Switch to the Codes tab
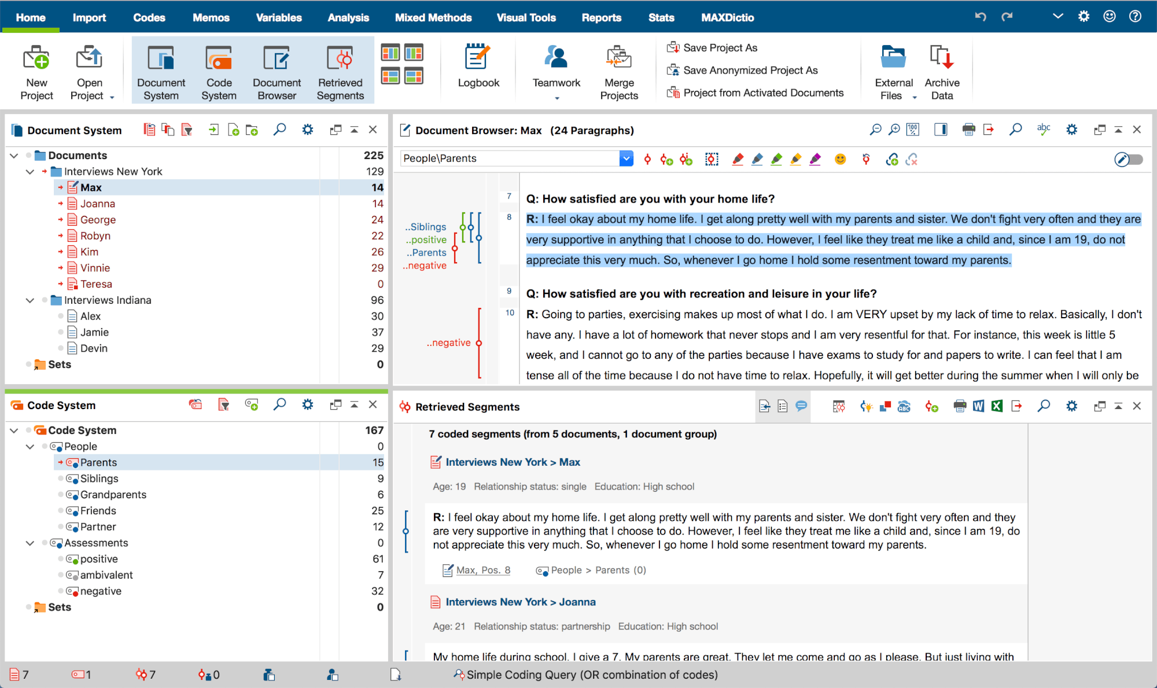 (149, 17)
